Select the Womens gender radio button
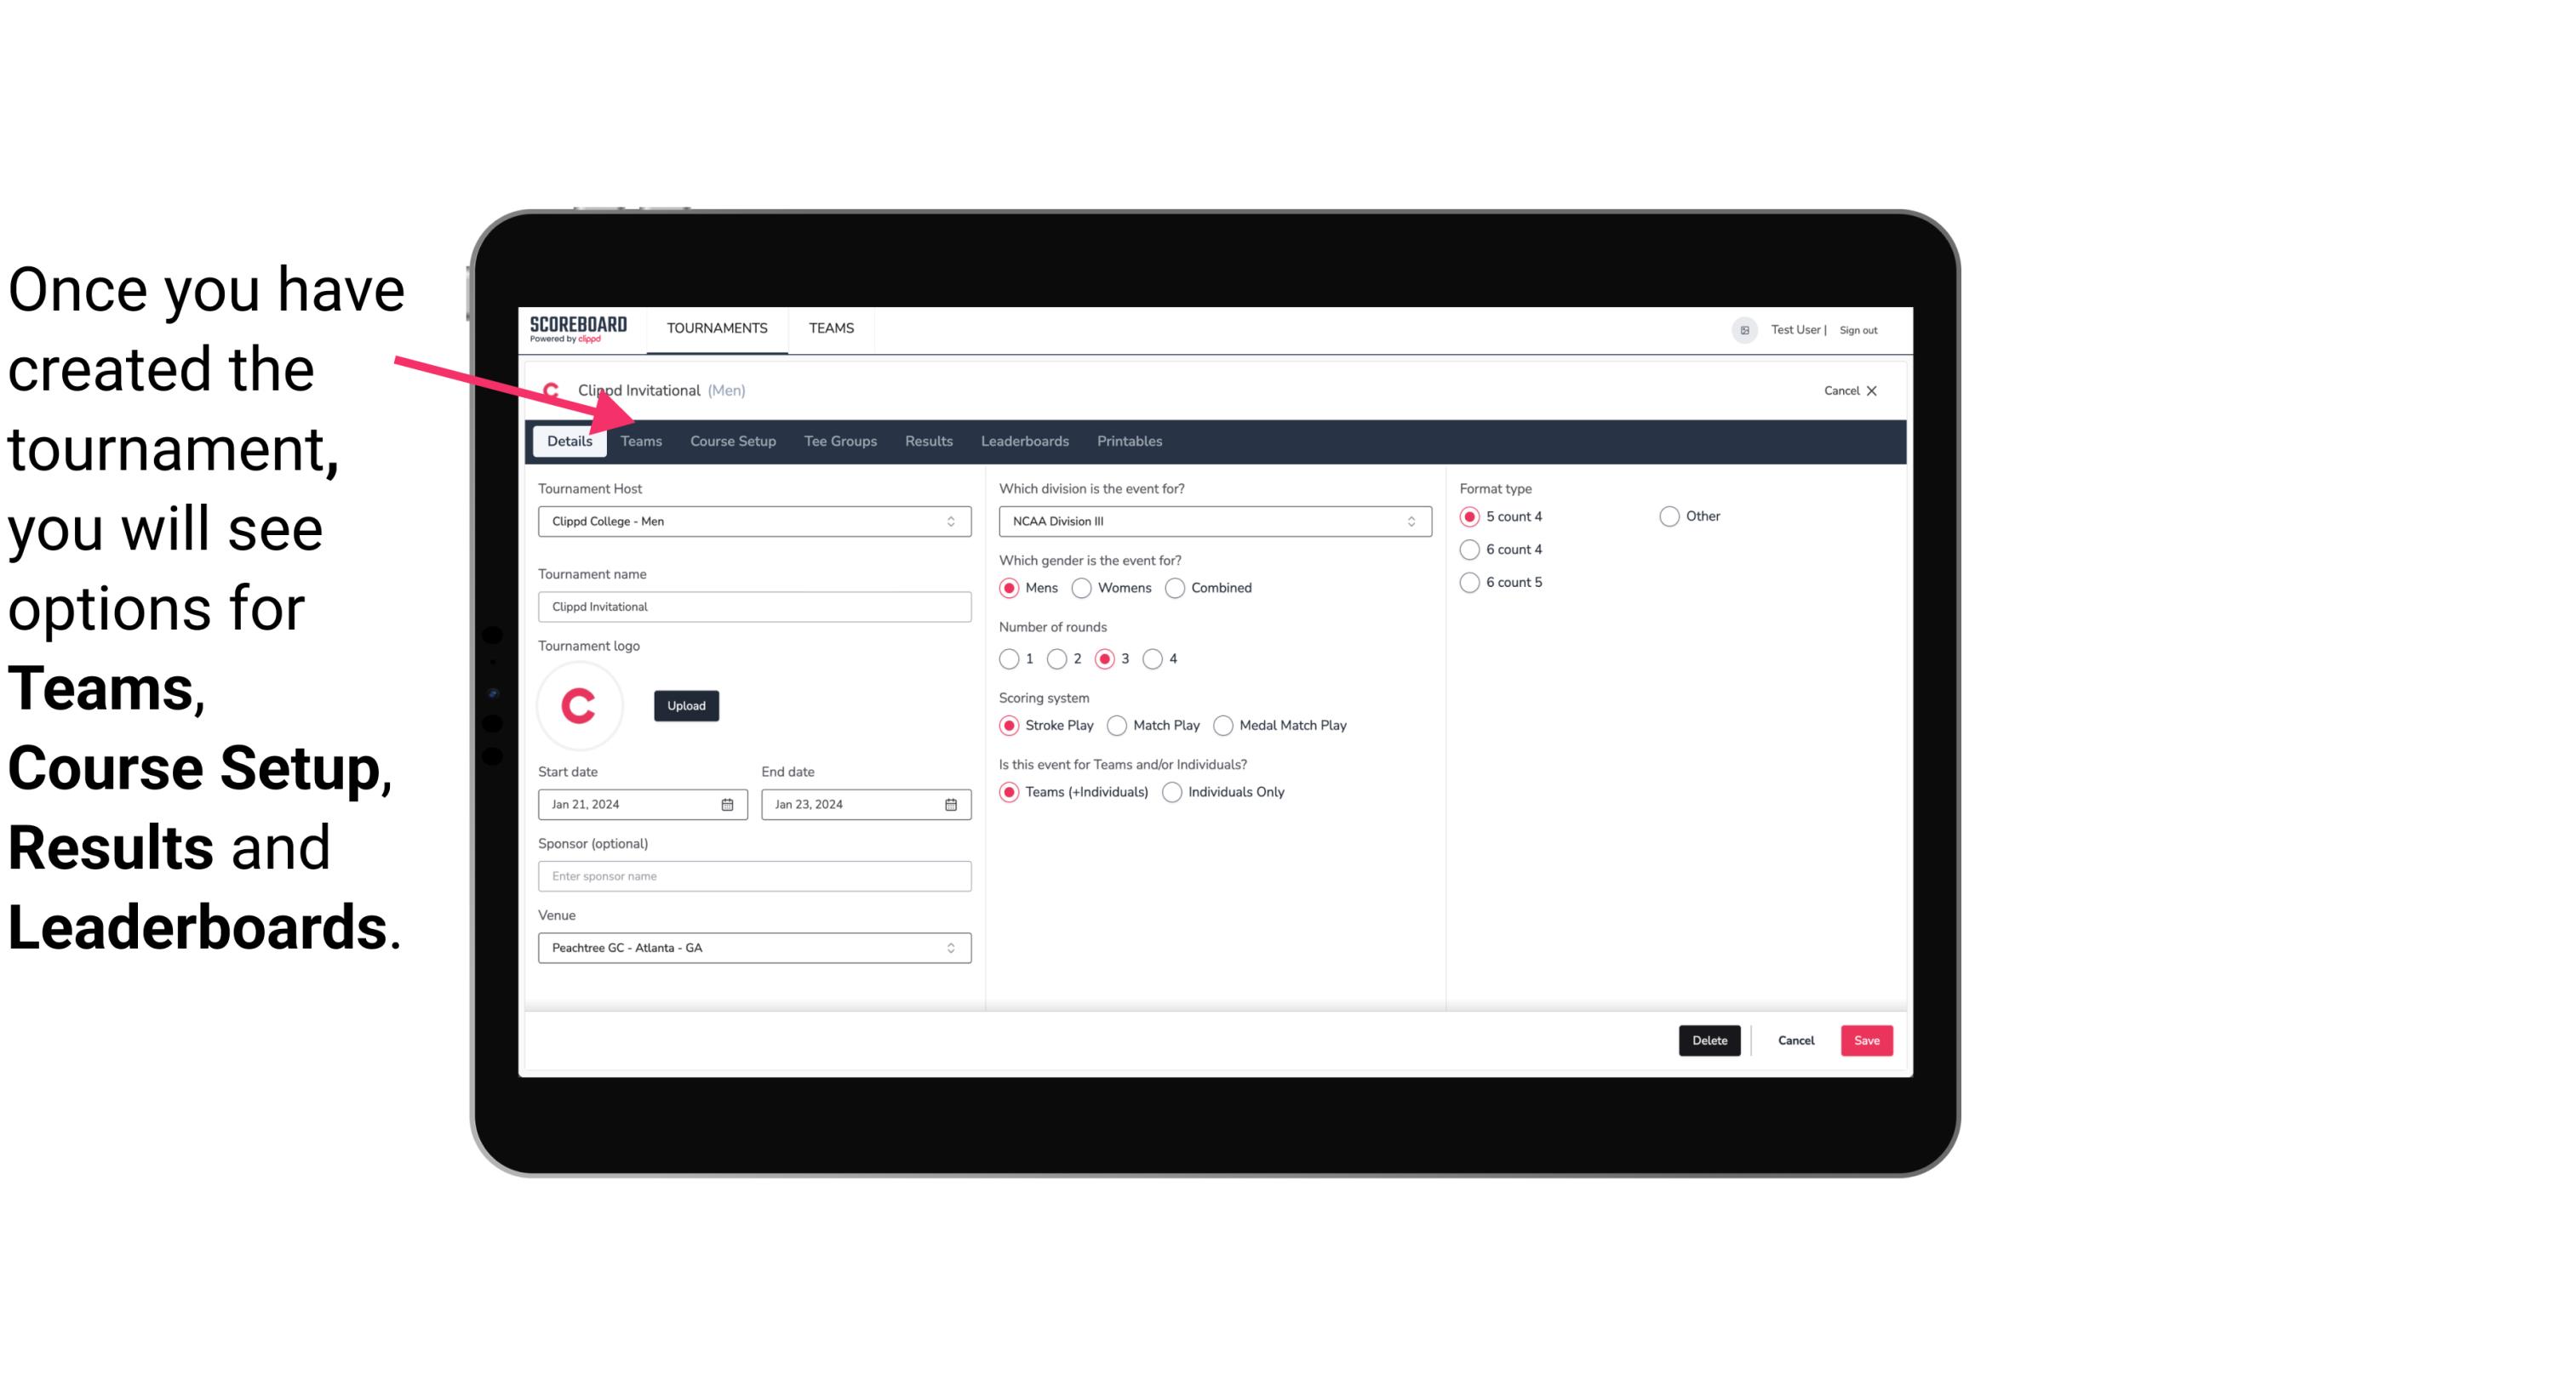Screen dimensions: 2576x1385 click(x=1082, y=587)
